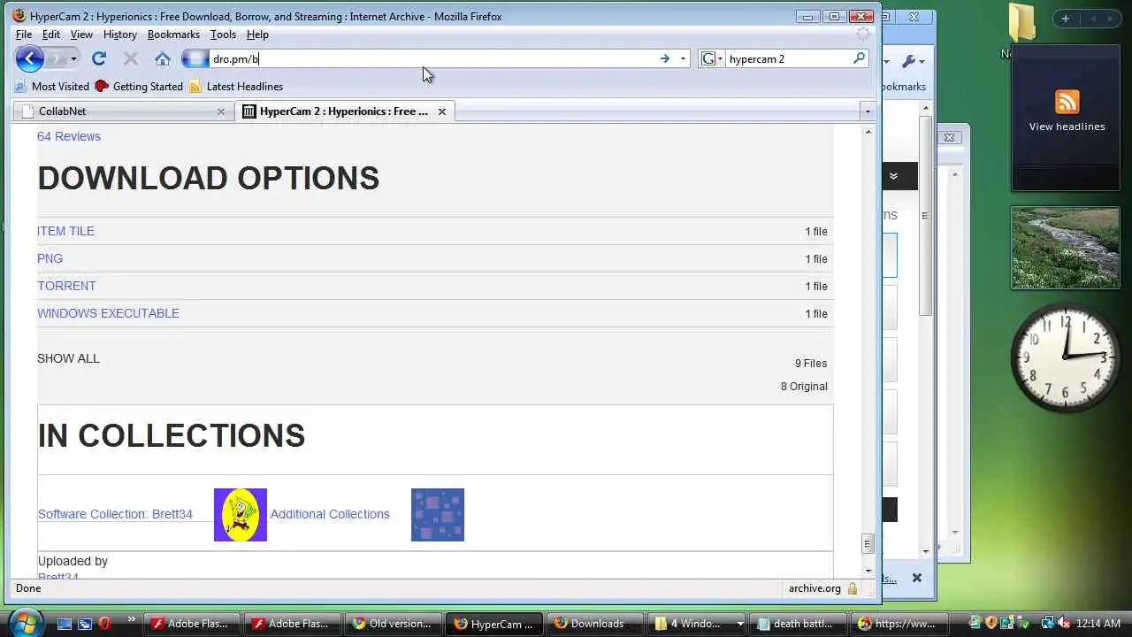Click the search magnifier icon
1132x637 pixels.
(859, 58)
